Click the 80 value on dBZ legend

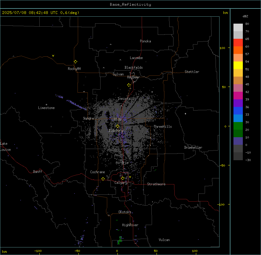pyautogui.click(x=247, y=24)
